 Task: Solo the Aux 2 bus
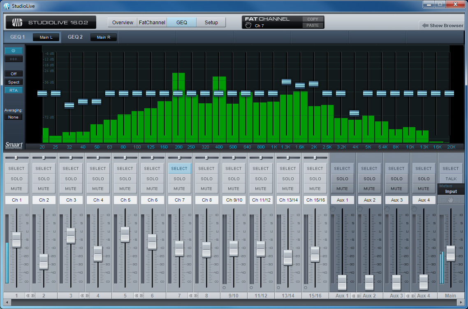coord(369,179)
